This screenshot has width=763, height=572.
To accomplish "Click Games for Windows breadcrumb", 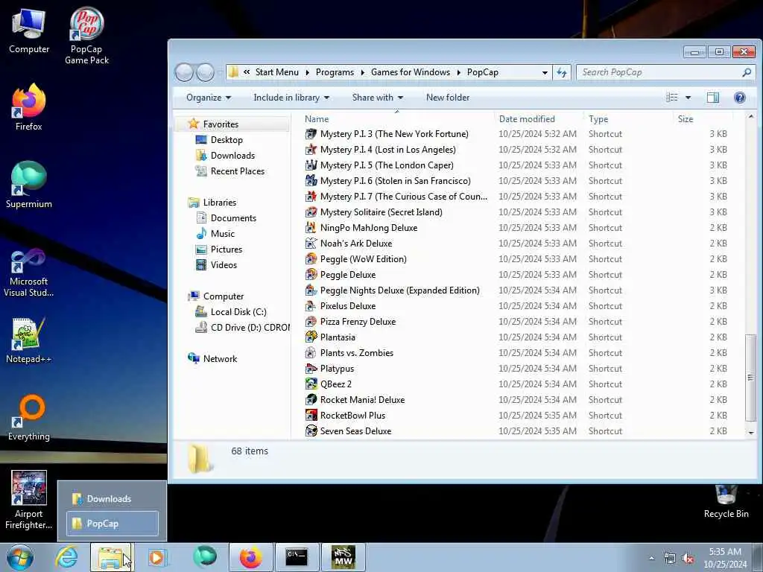I will pos(411,72).
